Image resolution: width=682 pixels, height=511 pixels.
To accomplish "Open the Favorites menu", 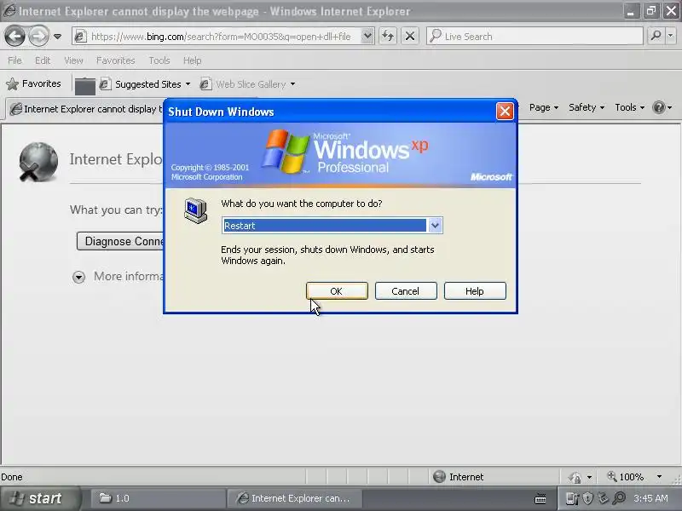I will 116,60.
